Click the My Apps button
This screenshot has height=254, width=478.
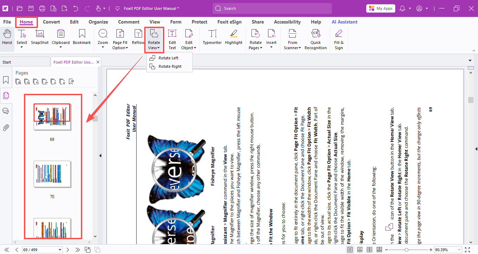click(381, 8)
